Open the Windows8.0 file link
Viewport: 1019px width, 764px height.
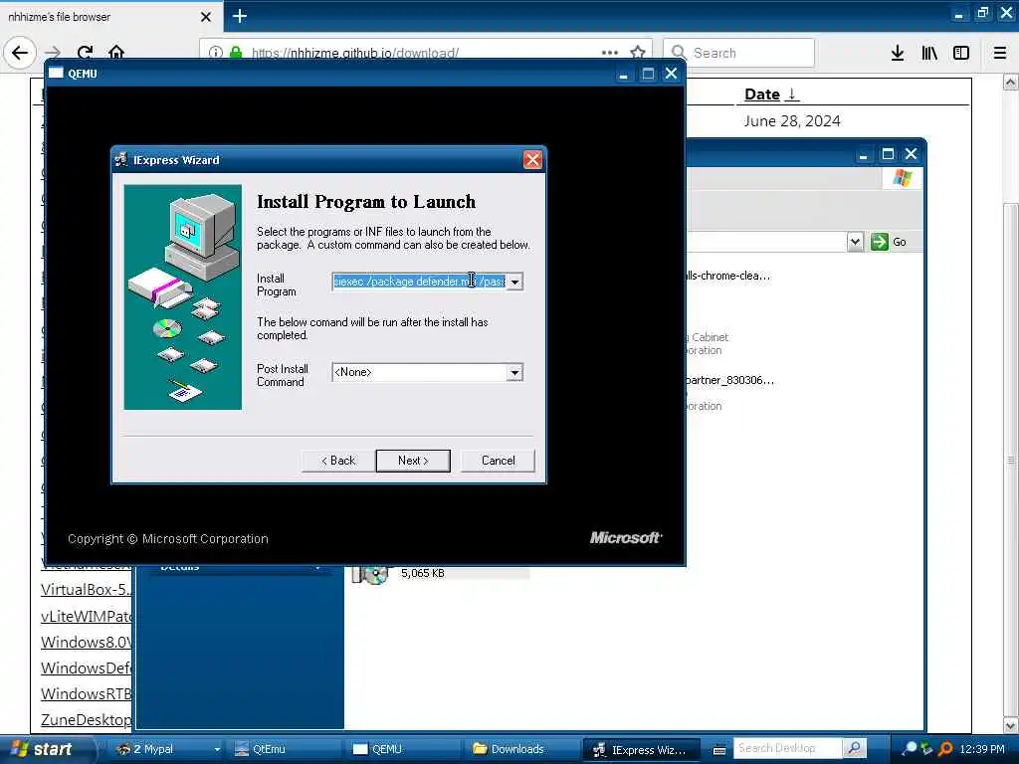87,642
